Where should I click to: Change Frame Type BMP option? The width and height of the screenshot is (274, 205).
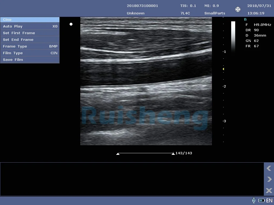[x=30, y=46]
